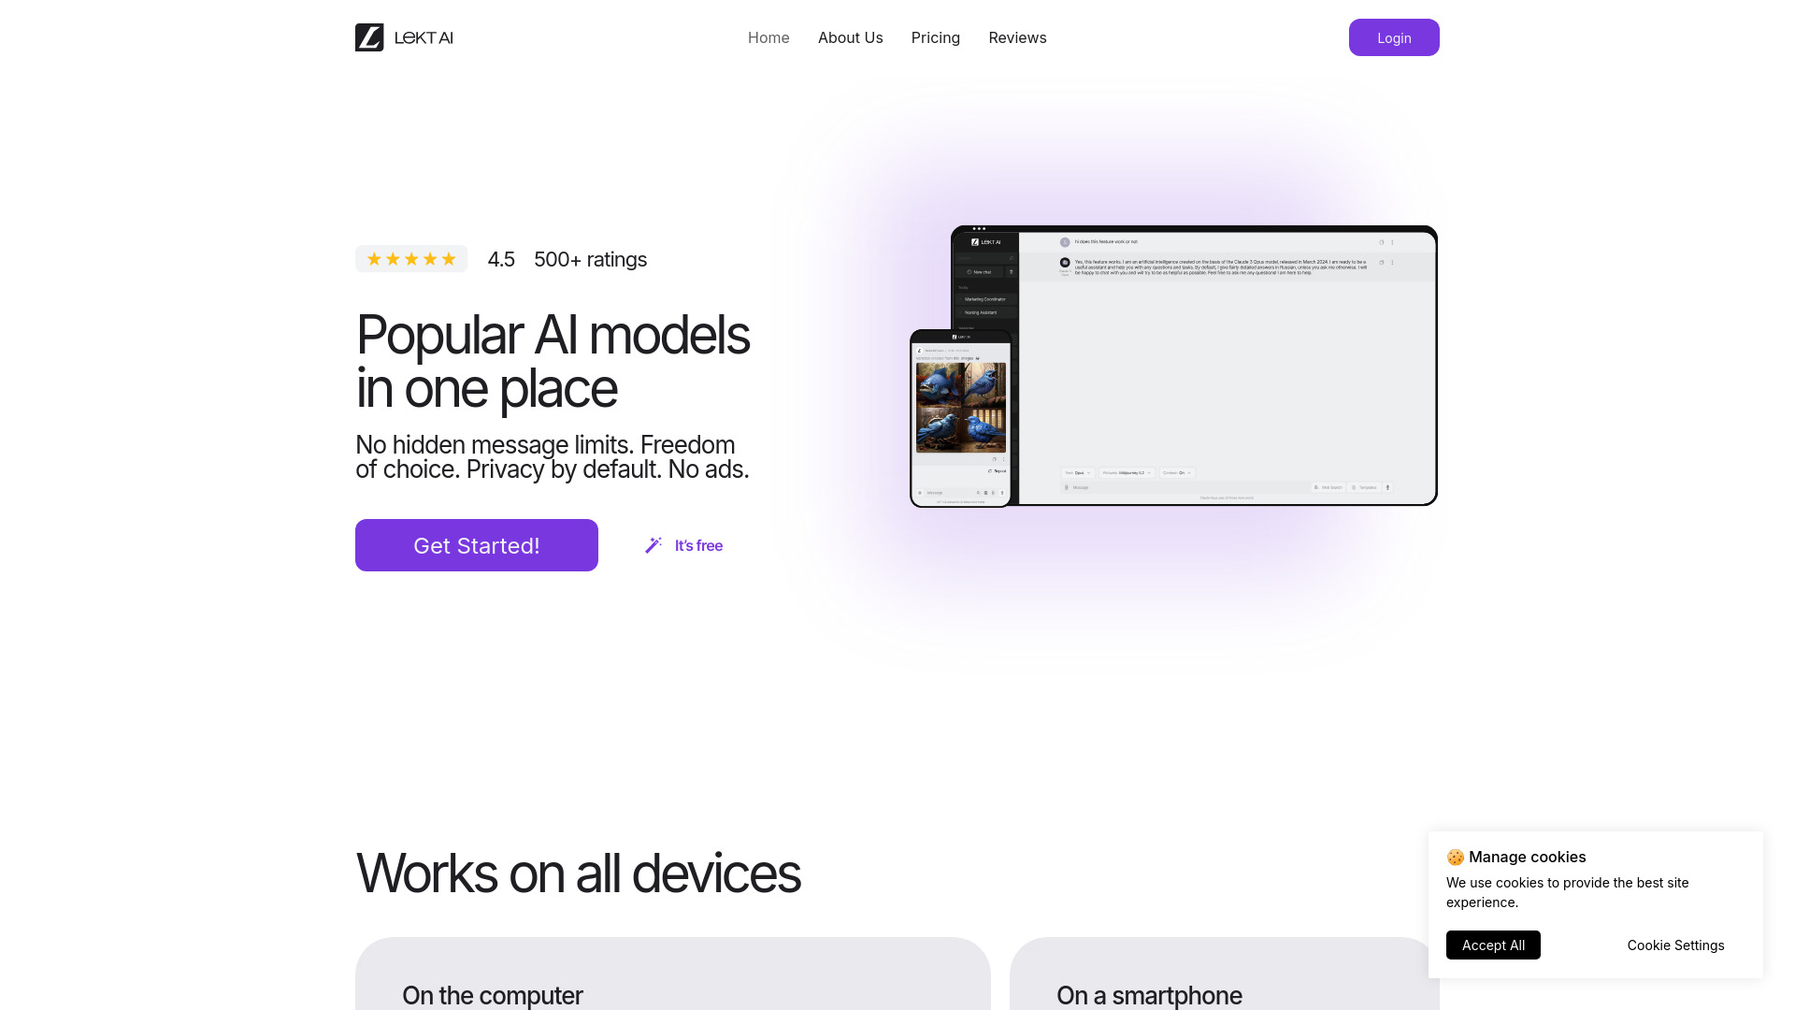
Task: Click the cookie emoji icon
Action: pos(1456,856)
